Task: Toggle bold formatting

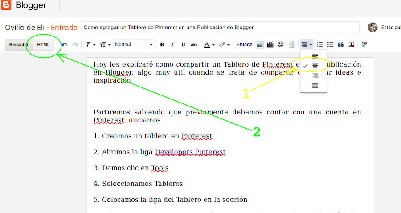Action: (162, 44)
